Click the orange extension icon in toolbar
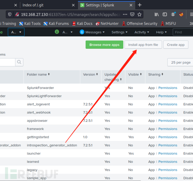This screenshot has height=181, width=193. 181,14
